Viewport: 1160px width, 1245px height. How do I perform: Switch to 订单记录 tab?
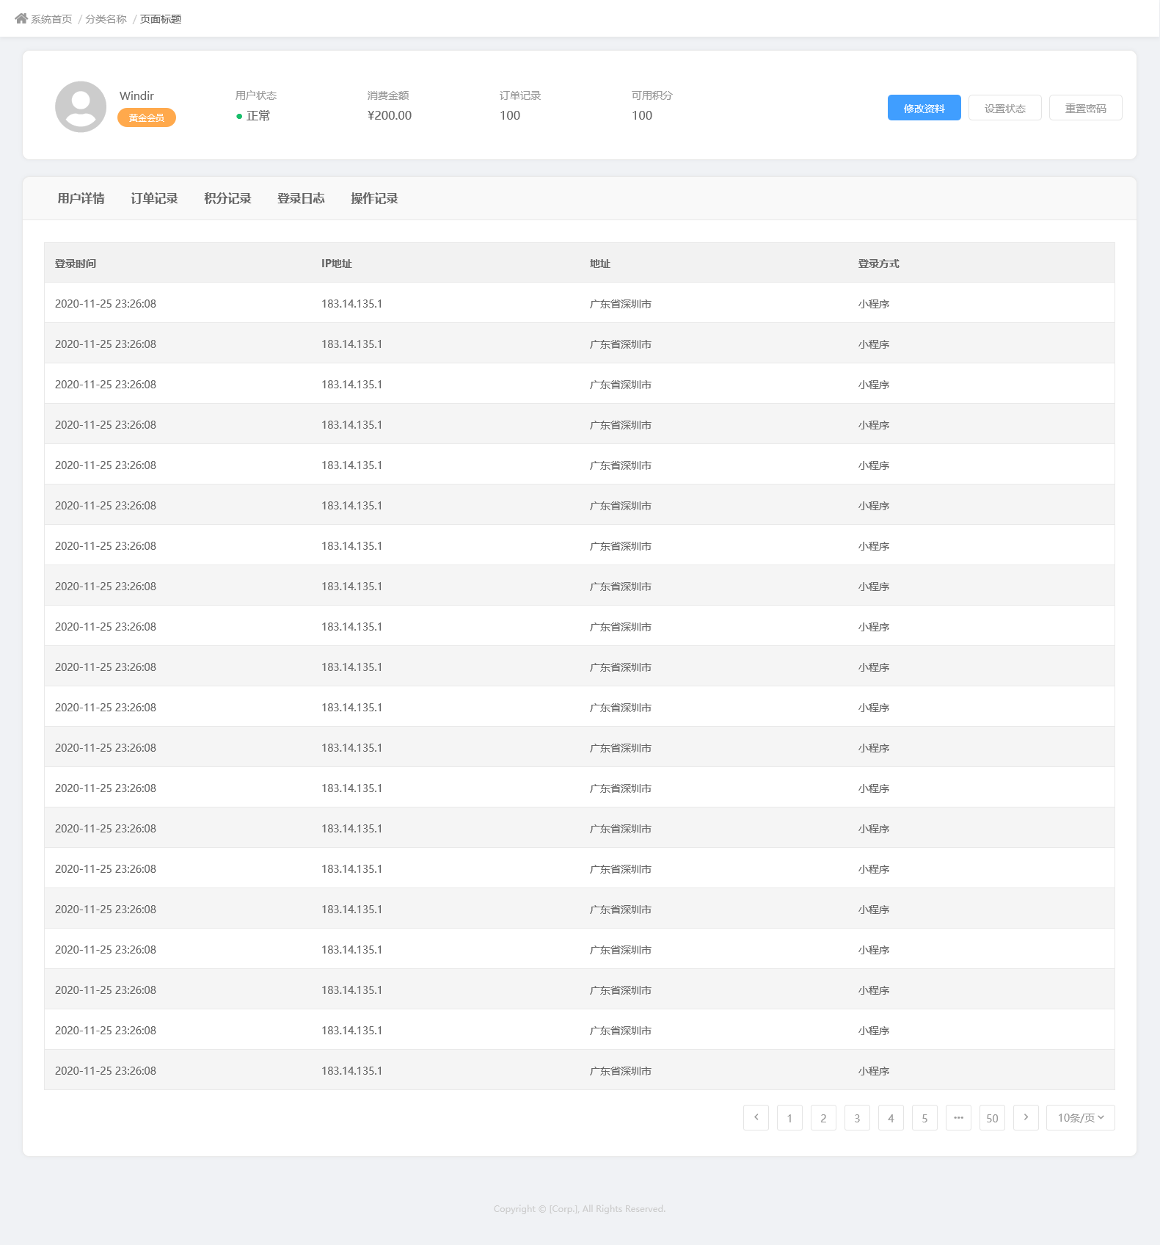pyautogui.click(x=154, y=198)
